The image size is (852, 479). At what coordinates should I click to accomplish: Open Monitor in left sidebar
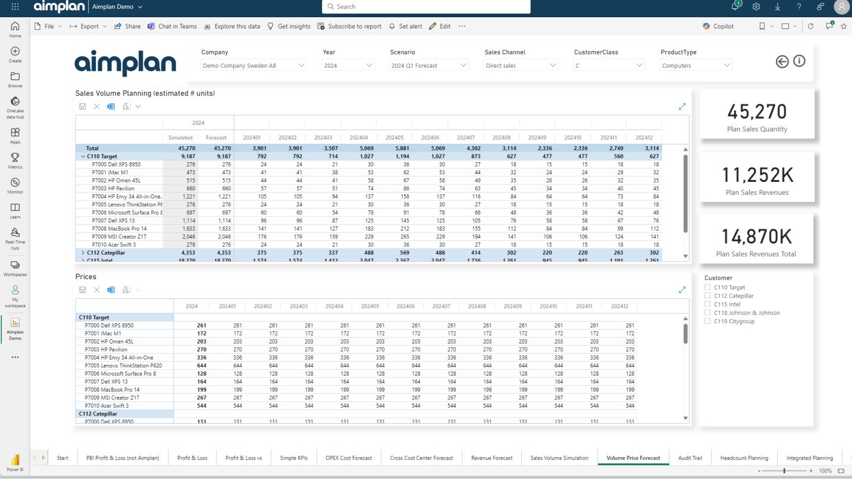click(15, 186)
